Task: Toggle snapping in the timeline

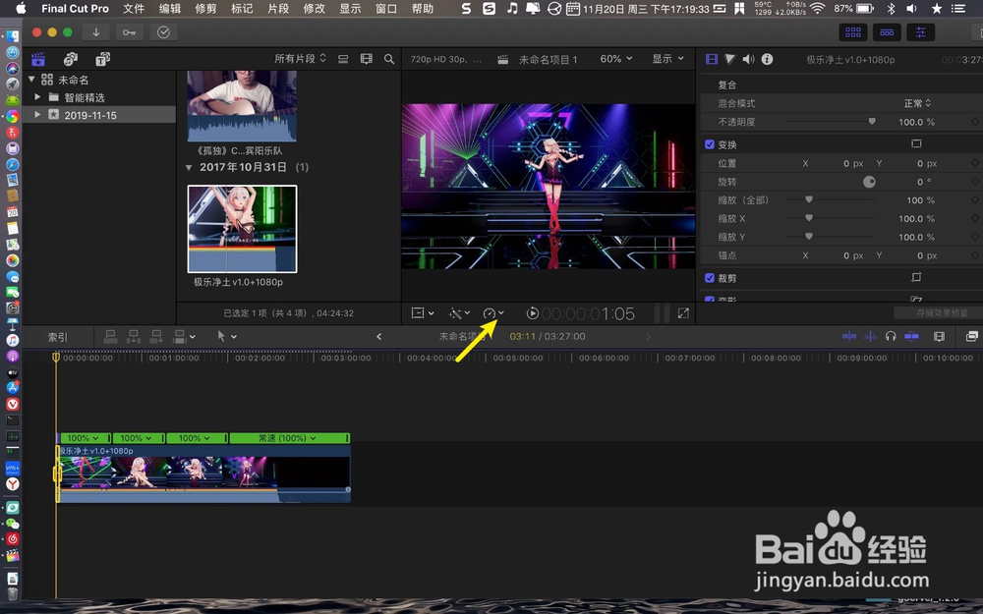Action: (911, 336)
